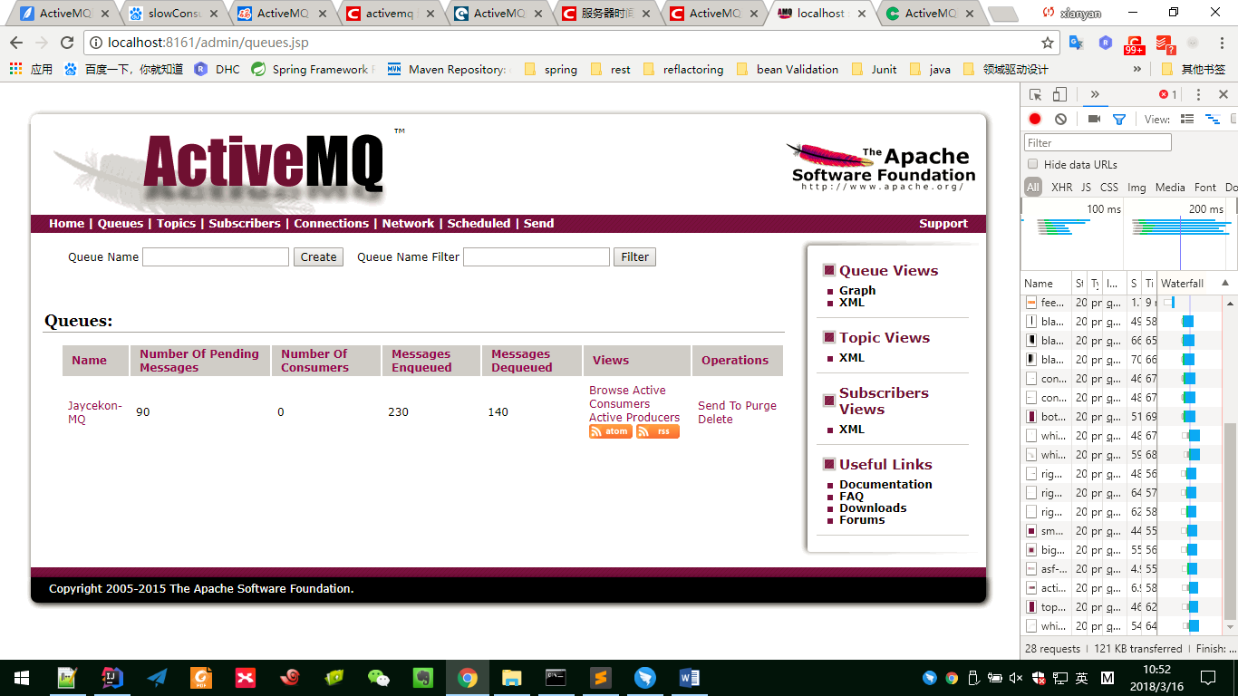Viewport: 1238px width, 696px height.
Task: Open WeChat from the taskbar
Action: 379,678
